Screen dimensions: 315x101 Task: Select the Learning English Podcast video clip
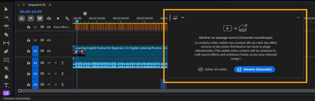click(x=120, y=51)
